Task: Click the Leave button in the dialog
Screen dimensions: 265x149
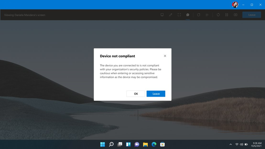Action: pos(156,94)
